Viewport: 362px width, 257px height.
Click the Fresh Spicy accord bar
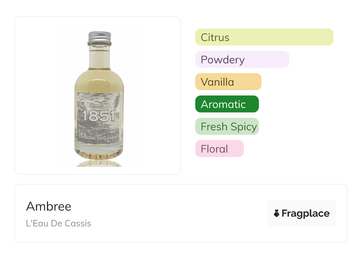(x=227, y=126)
